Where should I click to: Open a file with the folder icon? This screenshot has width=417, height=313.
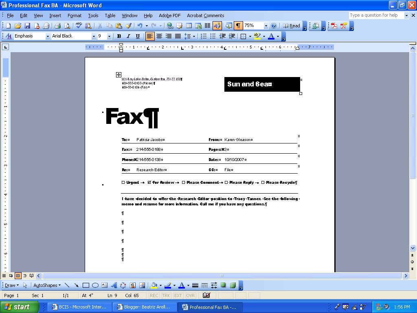18,26
